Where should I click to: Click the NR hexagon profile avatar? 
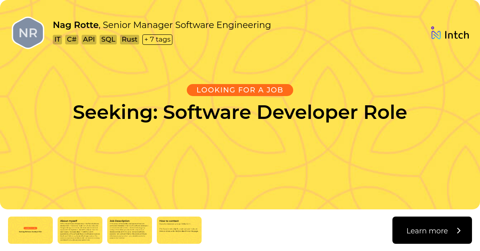(28, 33)
